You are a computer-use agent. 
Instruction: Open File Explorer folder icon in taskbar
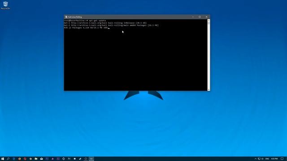coord(36,159)
